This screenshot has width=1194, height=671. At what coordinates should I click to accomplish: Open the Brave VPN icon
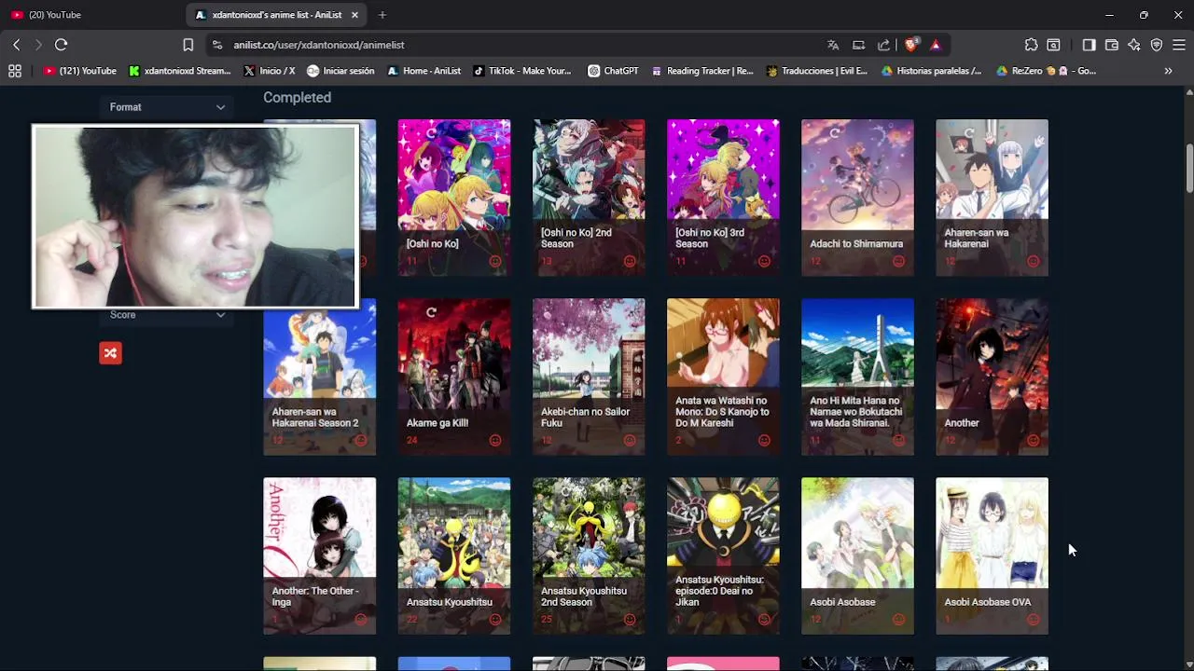1157,45
